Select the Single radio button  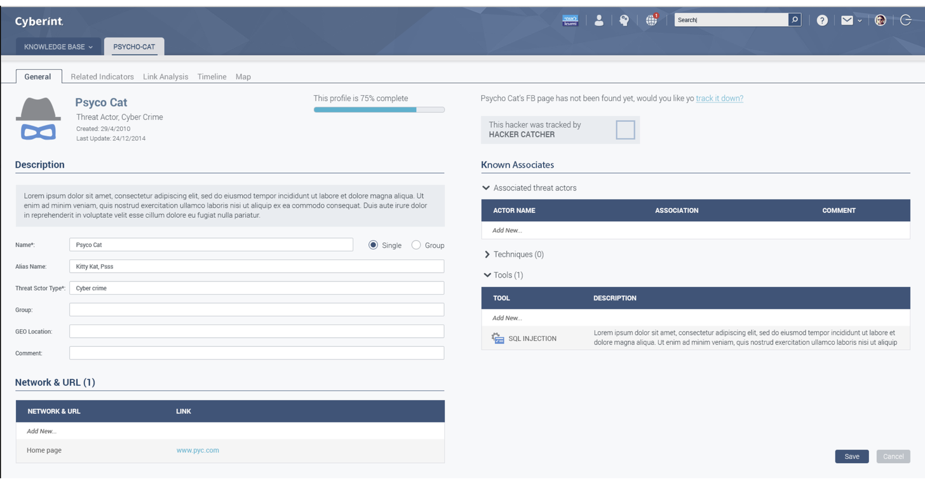(373, 245)
